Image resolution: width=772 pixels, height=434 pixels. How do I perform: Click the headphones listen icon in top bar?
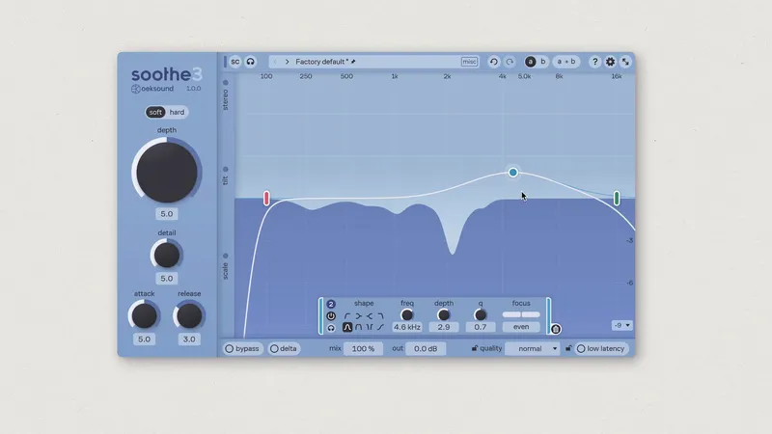tap(251, 62)
